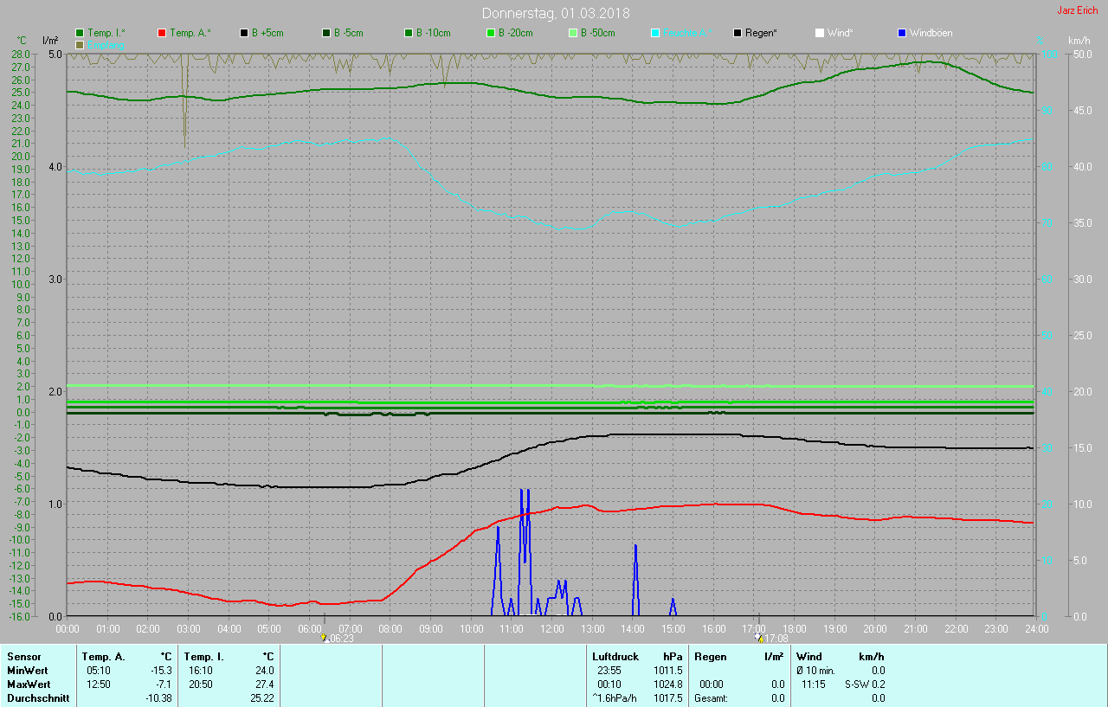Image resolution: width=1108 pixels, height=707 pixels.
Task: Click the Temp. I. green legend swatch
Action: point(81,33)
